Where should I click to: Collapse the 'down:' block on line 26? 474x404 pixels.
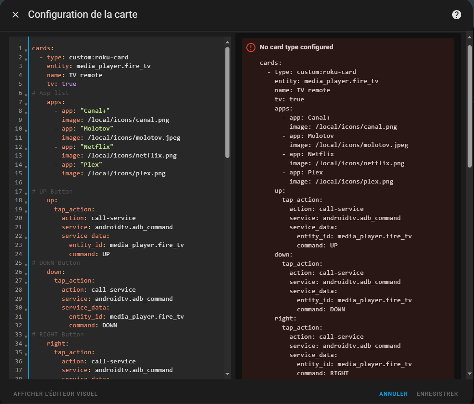click(x=26, y=273)
